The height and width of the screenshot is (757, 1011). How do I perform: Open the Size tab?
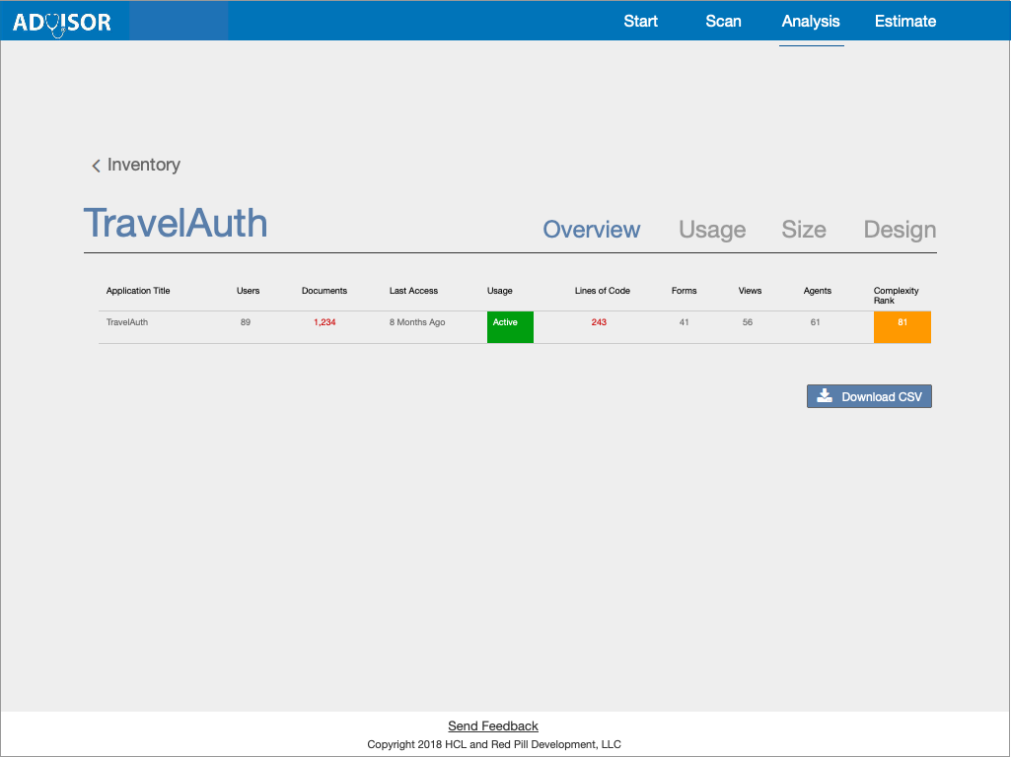pyautogui.click(x=804, y=230)
